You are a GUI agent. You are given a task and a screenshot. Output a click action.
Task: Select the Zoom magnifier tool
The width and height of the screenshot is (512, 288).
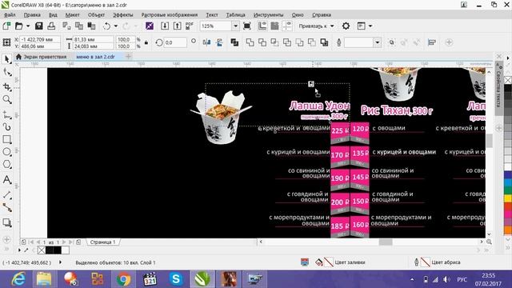[x=7, y=99]
